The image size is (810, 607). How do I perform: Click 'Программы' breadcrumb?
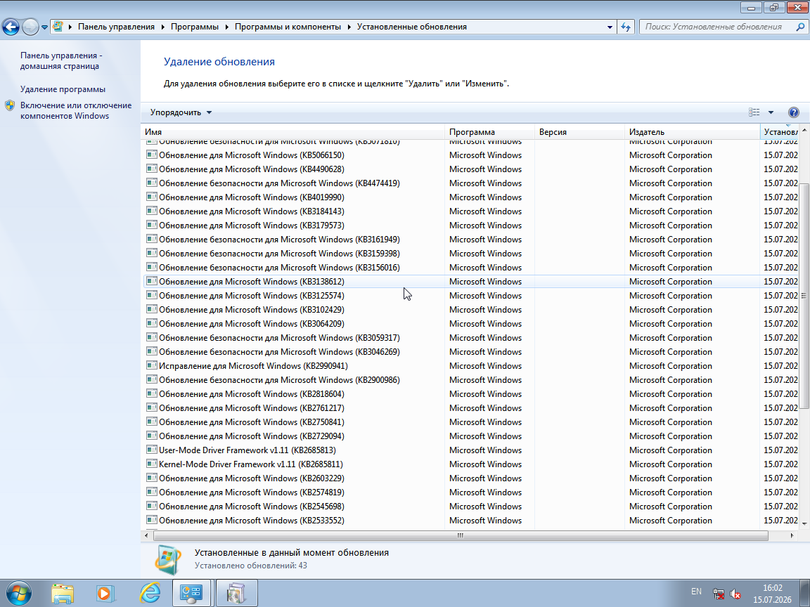pos(194,27)
